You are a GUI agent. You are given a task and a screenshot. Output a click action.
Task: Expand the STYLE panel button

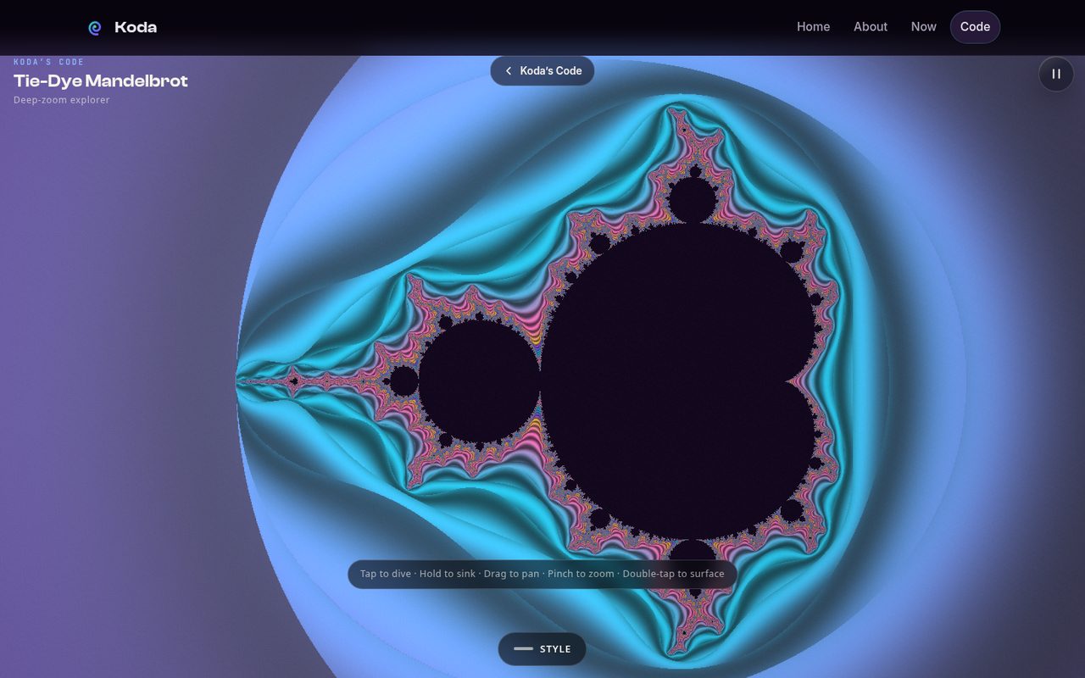coord(542,649)
